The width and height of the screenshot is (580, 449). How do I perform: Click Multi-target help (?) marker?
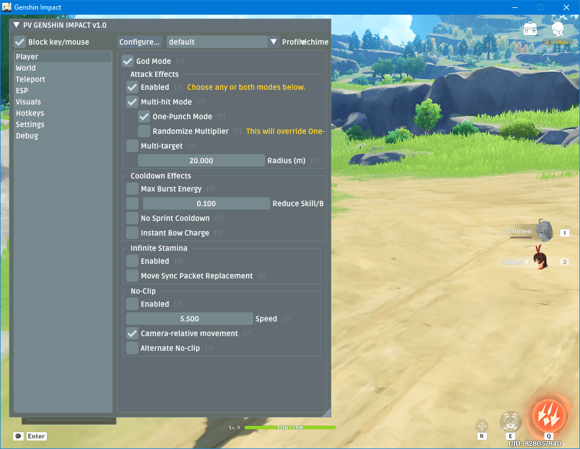click(x=192, y=146)
